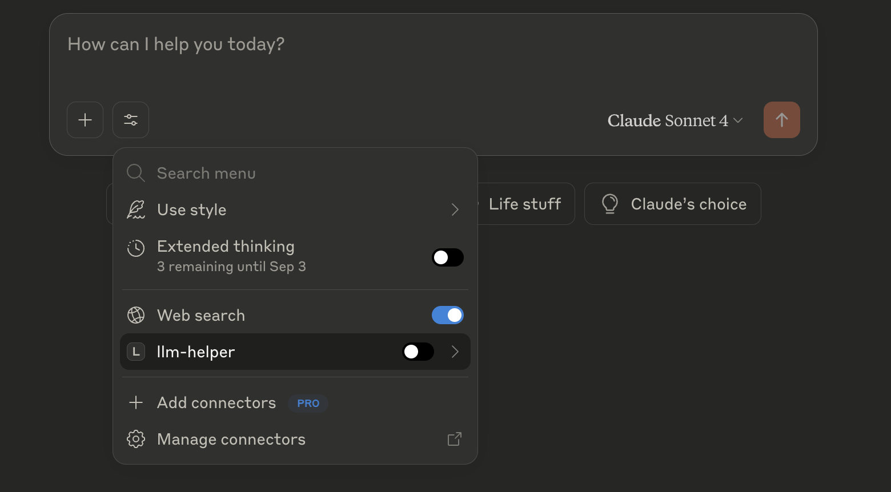Click the Search menu input field
The width and height of the screenshot is (891, 492).
[x=295, y=173]
